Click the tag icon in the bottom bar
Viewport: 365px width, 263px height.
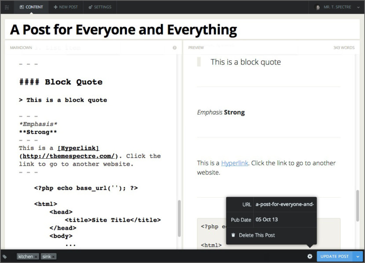[x=5, y=256]
